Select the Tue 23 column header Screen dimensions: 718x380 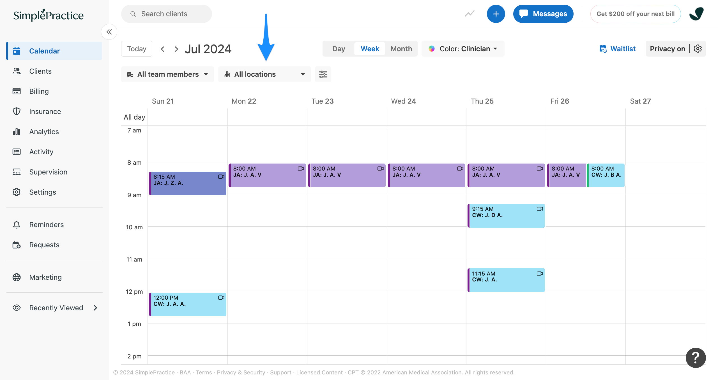[323, 101]
